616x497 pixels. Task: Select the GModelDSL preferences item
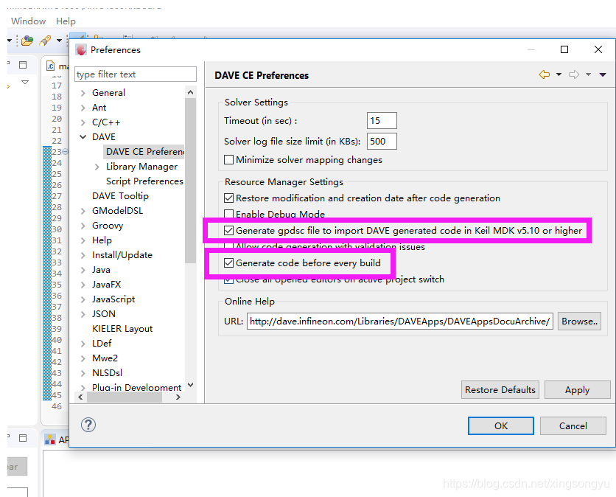[117, 211]
